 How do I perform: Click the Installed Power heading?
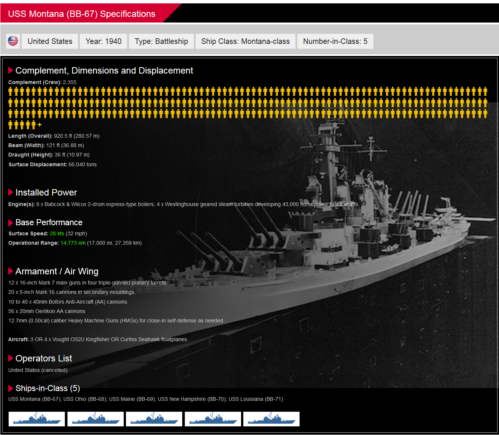pyautogui.click(x=46, y=193)
